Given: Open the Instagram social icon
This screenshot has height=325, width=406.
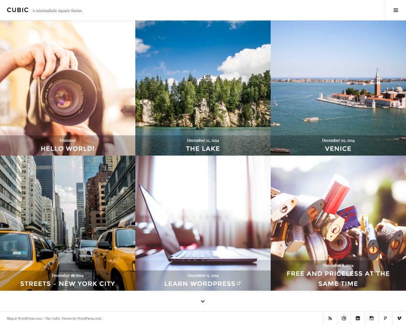Looking at the screenshot, I should tap(371, 318).
